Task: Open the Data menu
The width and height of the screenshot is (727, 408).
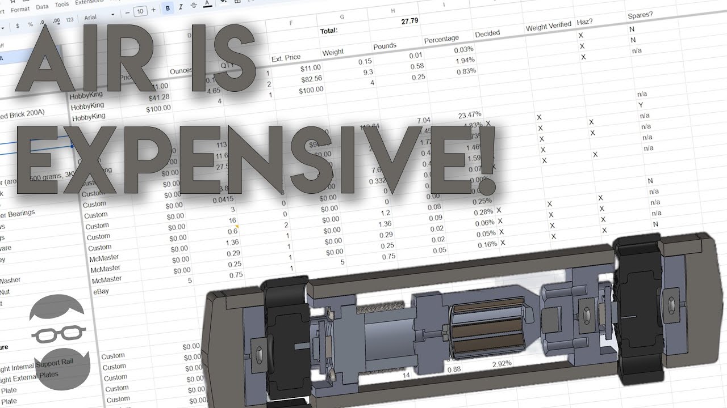Action: (x=42, y=7)
